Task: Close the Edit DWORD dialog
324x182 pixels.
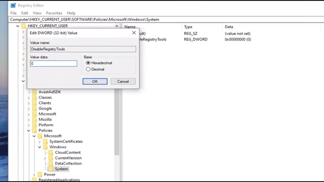Action: (134, 33)
